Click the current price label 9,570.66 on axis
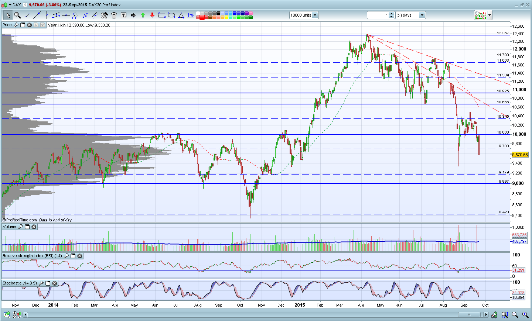 tap(520, 155)
